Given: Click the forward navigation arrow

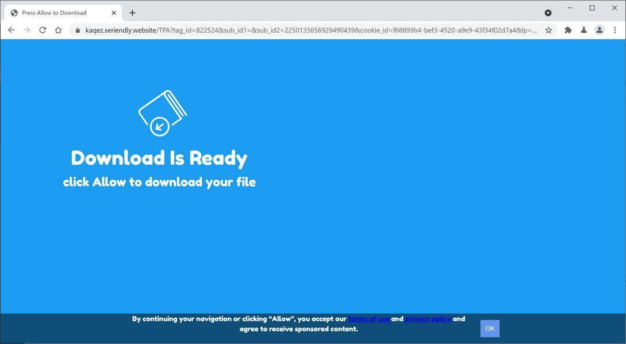Looking at the screenshot, I should pyautogui.click(x=27, y=30).
